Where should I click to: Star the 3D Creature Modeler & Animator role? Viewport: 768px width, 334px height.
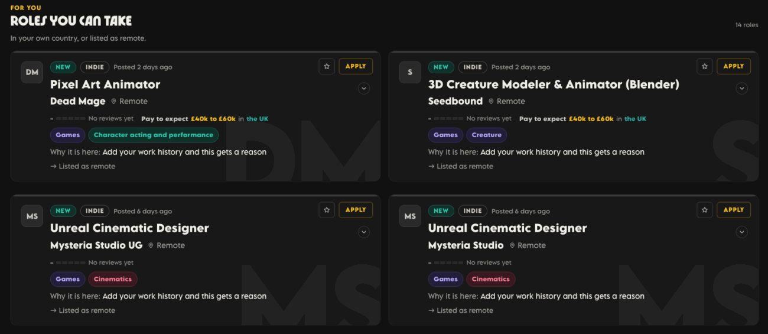click(x=705, y=66)
